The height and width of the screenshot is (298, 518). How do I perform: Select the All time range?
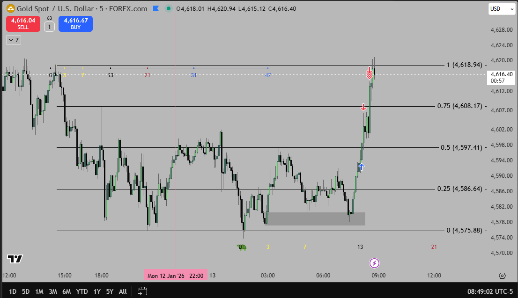[x=123, y=291]
